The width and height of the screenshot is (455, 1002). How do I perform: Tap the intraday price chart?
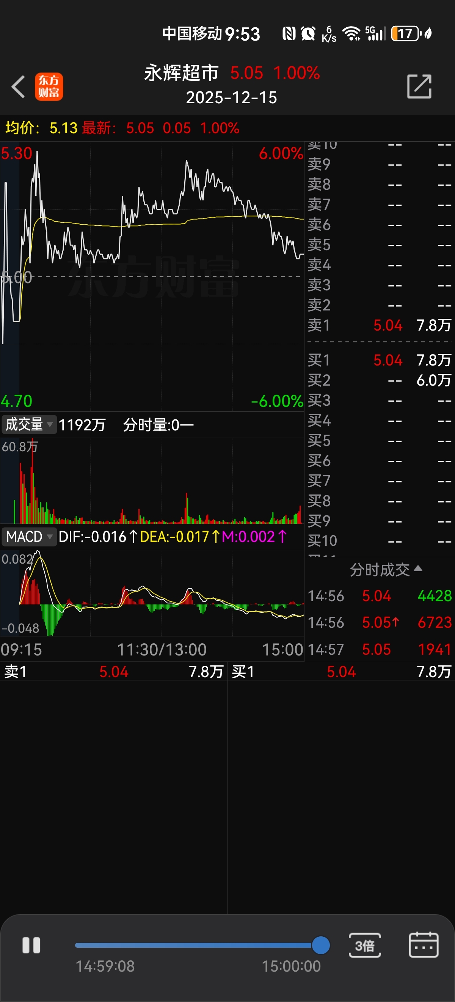152,276
